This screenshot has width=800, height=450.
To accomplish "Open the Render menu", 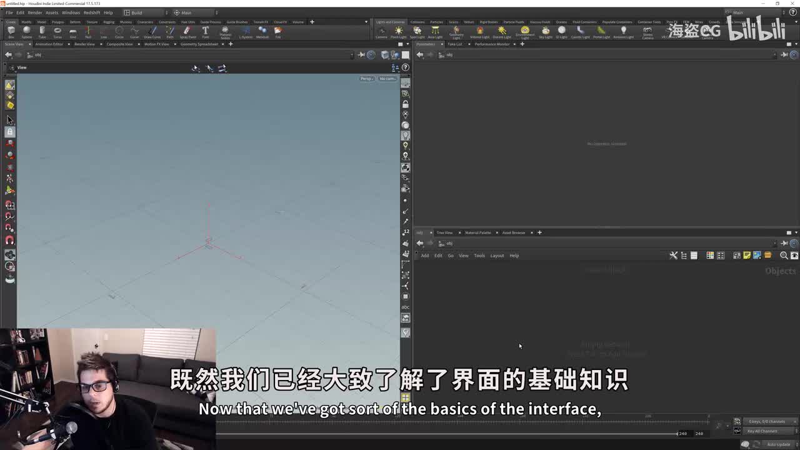I will pyautogui.click(x=35, y=12).
